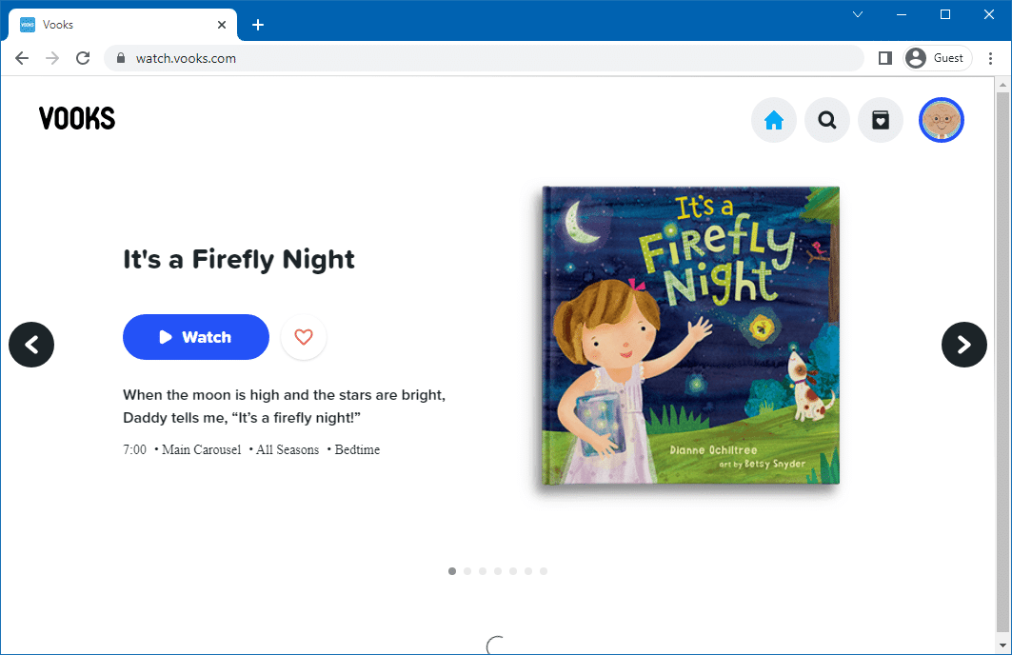The width and height of the screenshot is (1012, 655).
Task: Favorite the book using the heart icon
Action: click(304, 337)
